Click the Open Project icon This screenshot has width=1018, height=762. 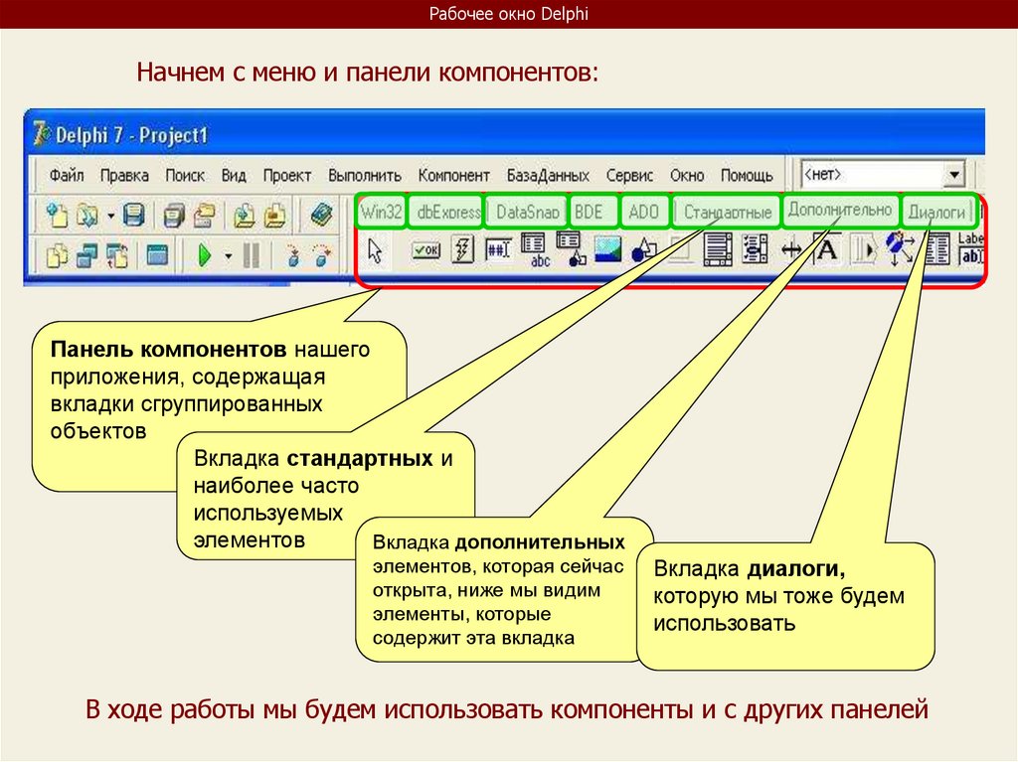pyautogui.click(x=205, y=216)
